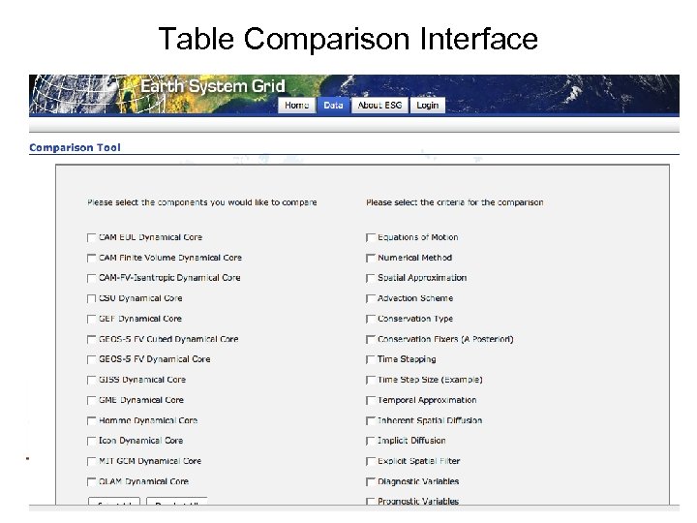This screenshot has width=697, height=523.
Task: Enable the Time Stepping criterion
Action: [371, 359]
